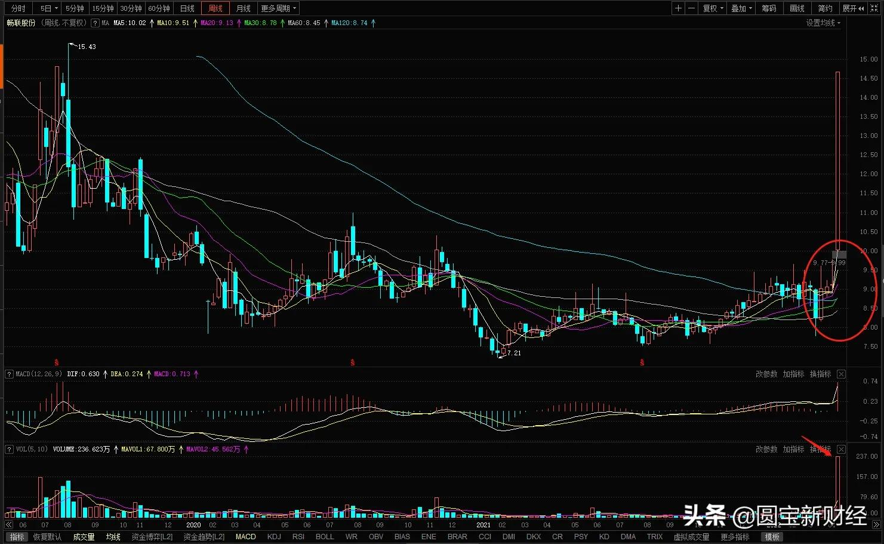This screenshot has width=884, height=544.
Task: Select the BIAS indicator
Action: pos(402,537)
